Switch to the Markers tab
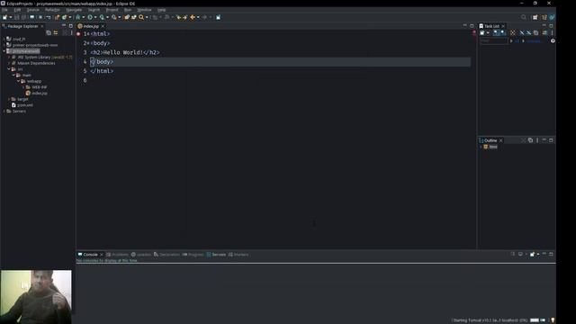 (x=238, y=255)
